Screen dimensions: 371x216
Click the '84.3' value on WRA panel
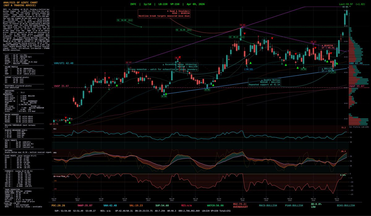[x=343, y=152]
